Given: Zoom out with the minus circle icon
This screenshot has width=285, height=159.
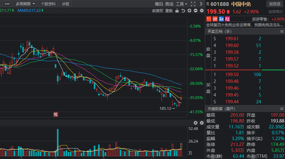Looking at the screenshot, I should pos(195,11).
